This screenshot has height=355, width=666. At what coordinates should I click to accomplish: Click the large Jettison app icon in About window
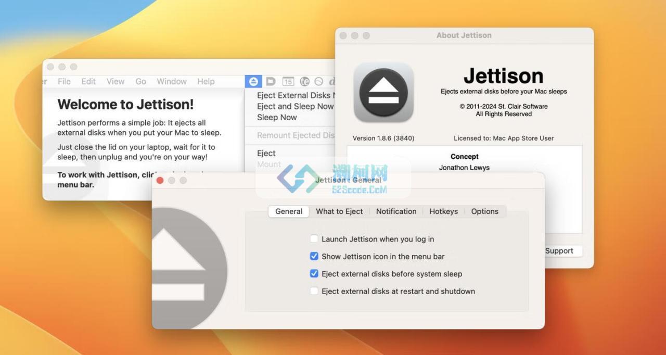383,93
